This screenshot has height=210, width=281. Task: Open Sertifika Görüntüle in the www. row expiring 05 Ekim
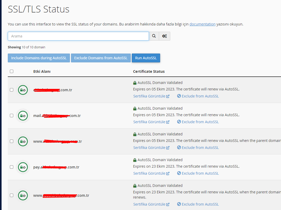(x=151, y=148)
